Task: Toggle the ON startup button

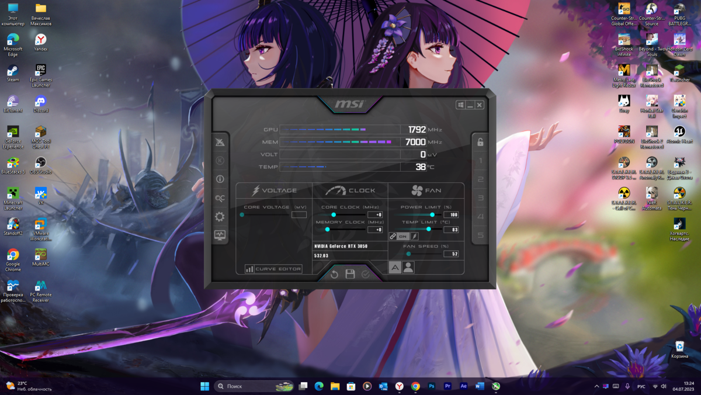Action: click(x=403, y=236)
